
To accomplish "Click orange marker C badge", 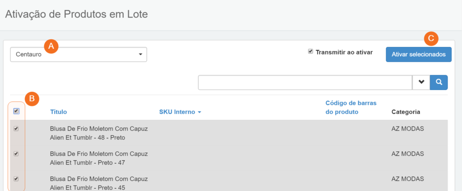I will 431,38.
